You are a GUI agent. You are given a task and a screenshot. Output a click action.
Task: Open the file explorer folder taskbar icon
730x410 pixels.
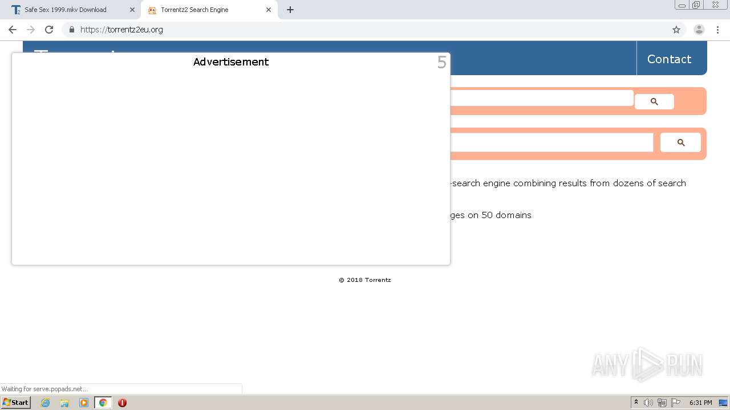coord(64,403)
